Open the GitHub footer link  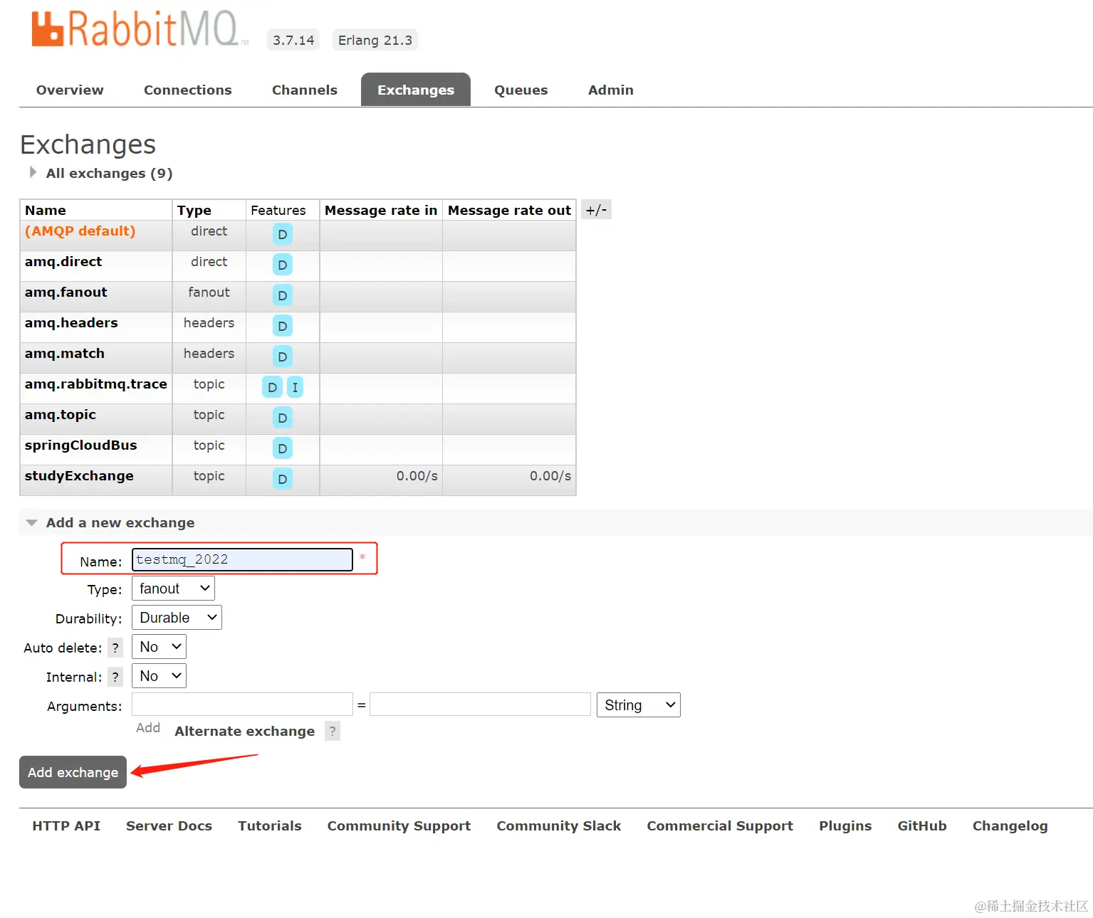pyautogui.click(x=922, y=825)
